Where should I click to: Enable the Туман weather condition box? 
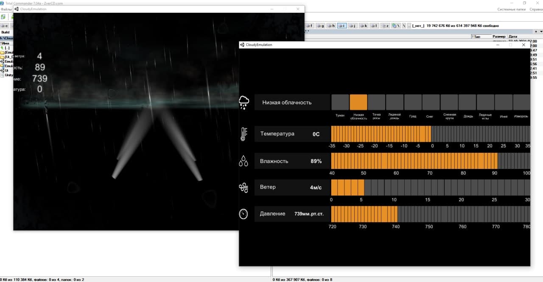tap(340, 102)
